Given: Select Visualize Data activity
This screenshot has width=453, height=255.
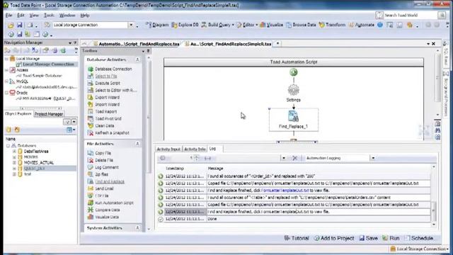Looking at the screenshot, I should coord(103,217).
